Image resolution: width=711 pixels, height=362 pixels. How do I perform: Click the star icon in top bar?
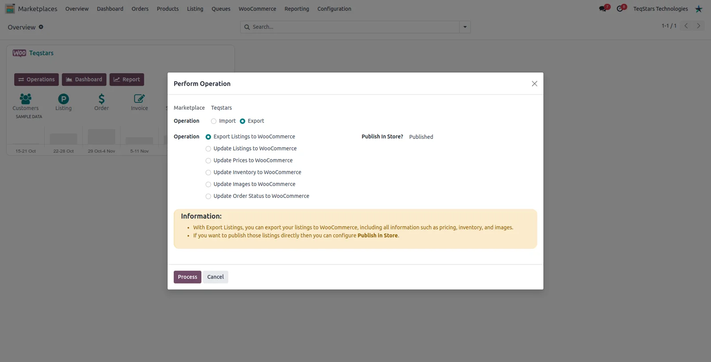[699, 9]
